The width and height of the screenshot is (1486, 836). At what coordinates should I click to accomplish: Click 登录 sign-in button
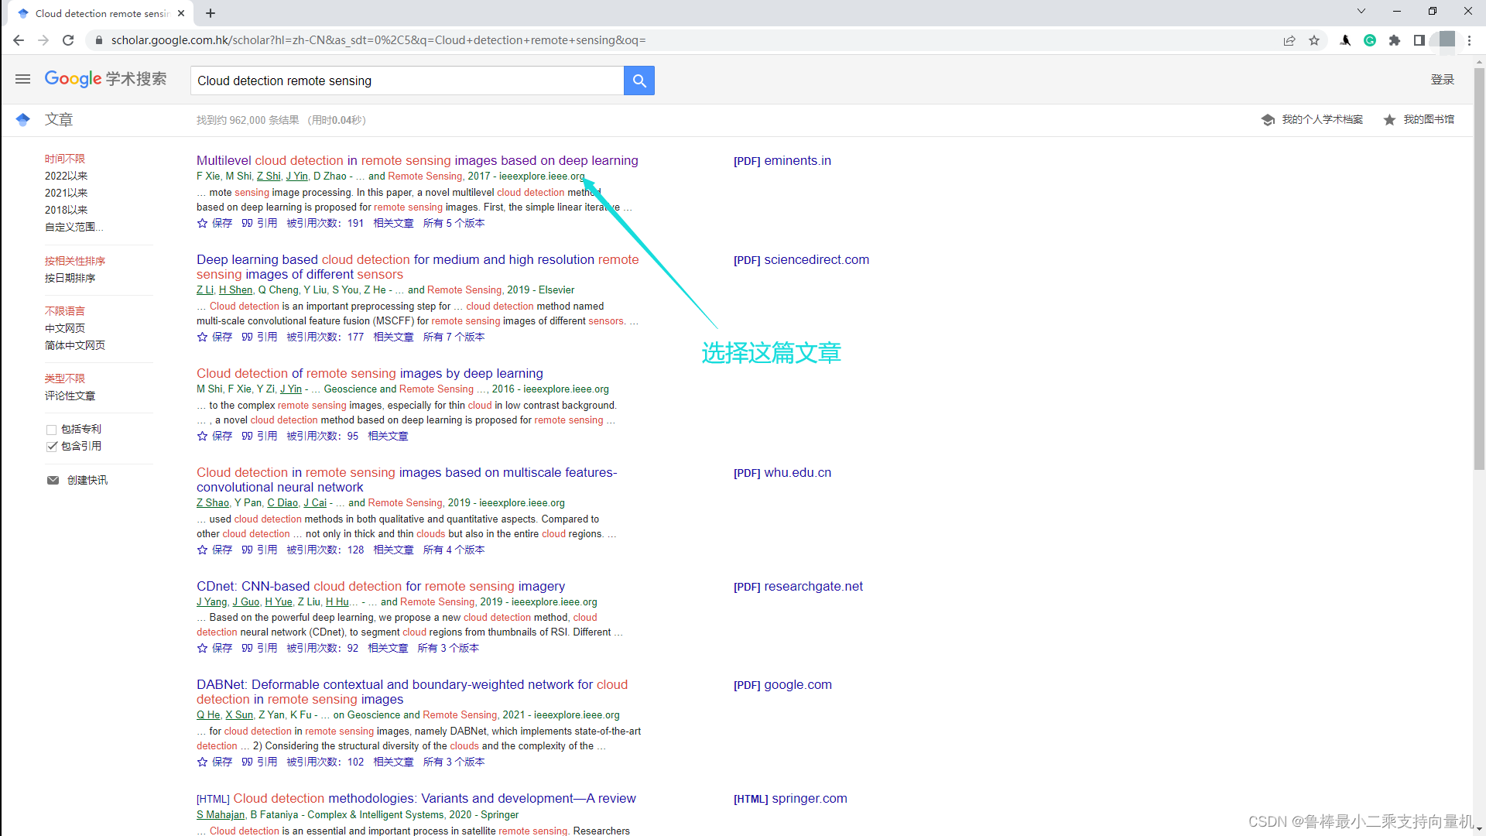pos(1443,80)
